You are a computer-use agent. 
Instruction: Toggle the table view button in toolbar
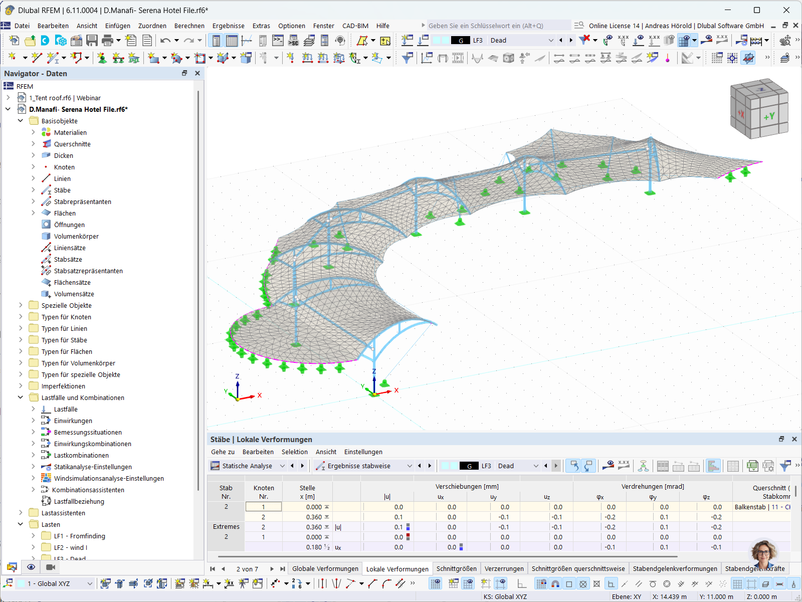coord(231,40)
